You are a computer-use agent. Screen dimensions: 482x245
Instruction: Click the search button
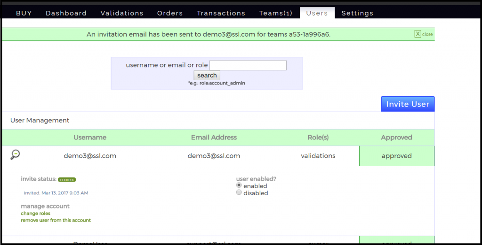point(207,75)
